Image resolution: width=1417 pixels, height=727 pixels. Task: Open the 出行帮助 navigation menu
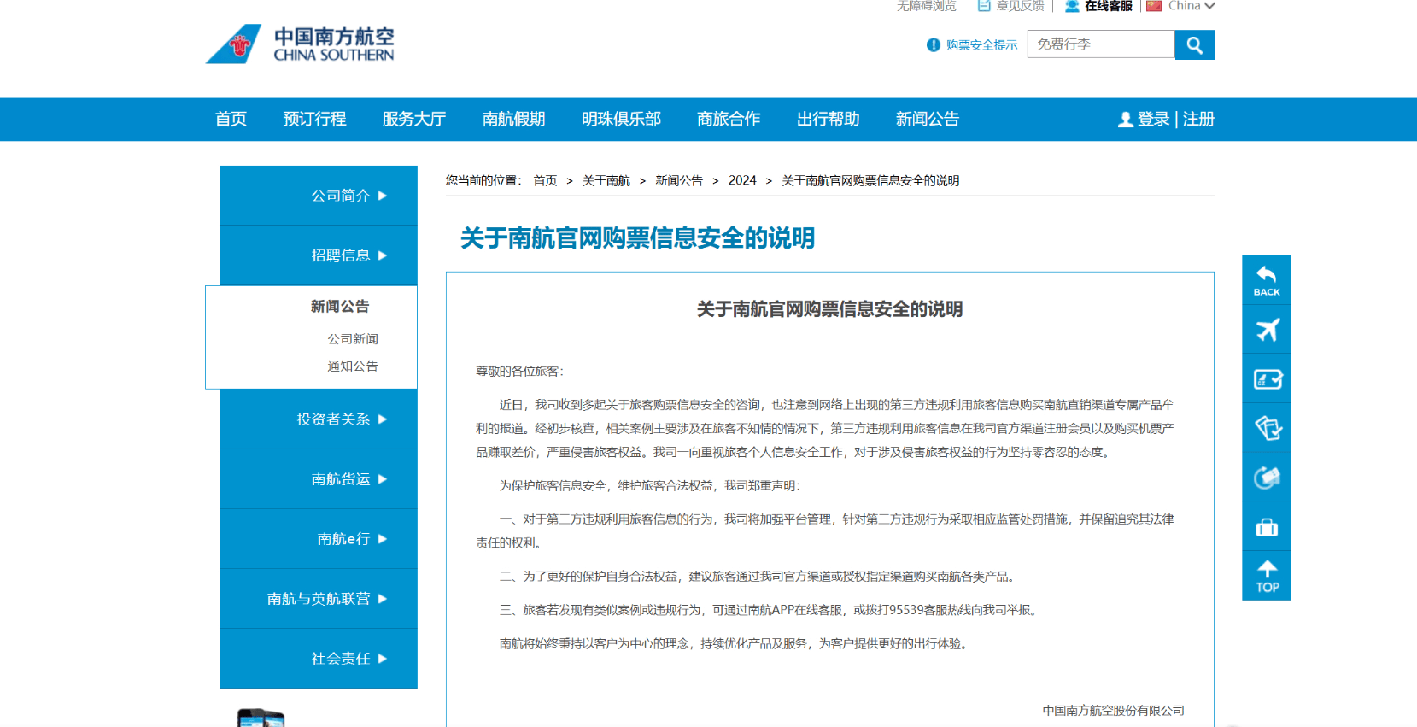coord(829,120)
